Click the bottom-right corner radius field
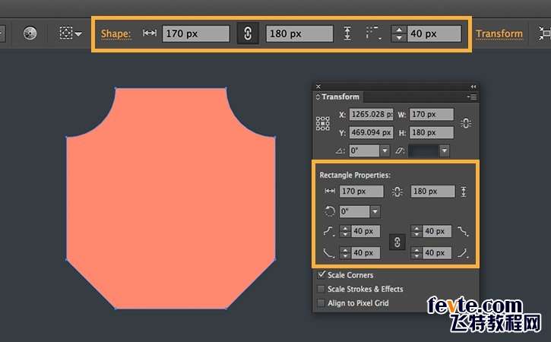Screen dimensions: 551x342 click(437, 253)
